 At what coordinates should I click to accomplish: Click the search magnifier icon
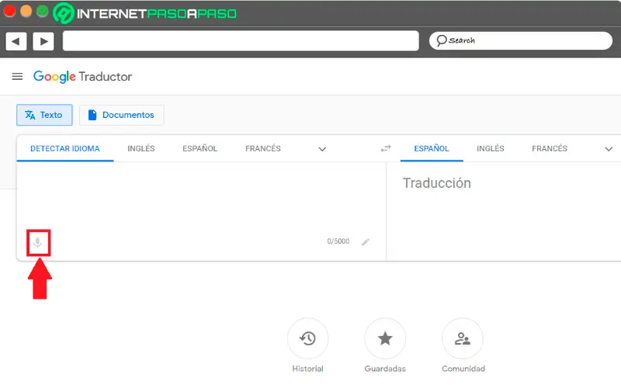441,40
